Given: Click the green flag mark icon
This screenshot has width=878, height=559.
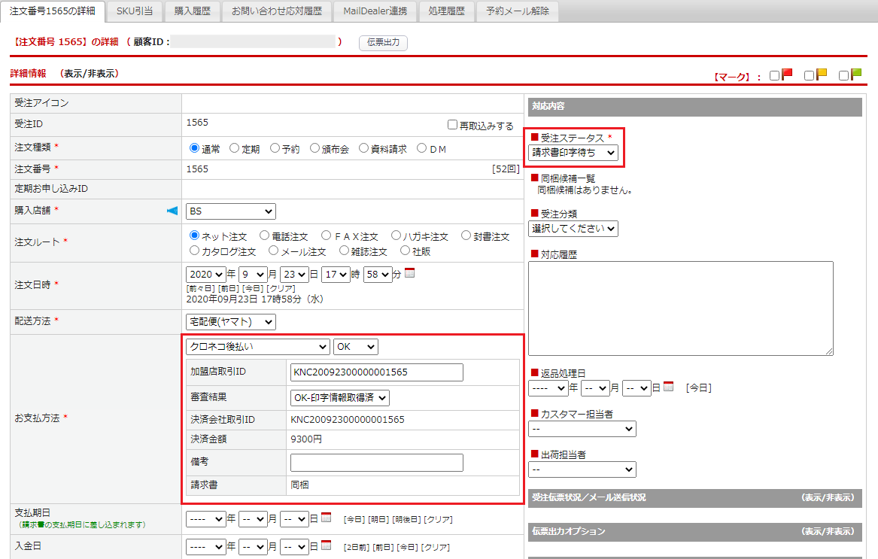Looking at the screenshot, I should tap(856, 74).
